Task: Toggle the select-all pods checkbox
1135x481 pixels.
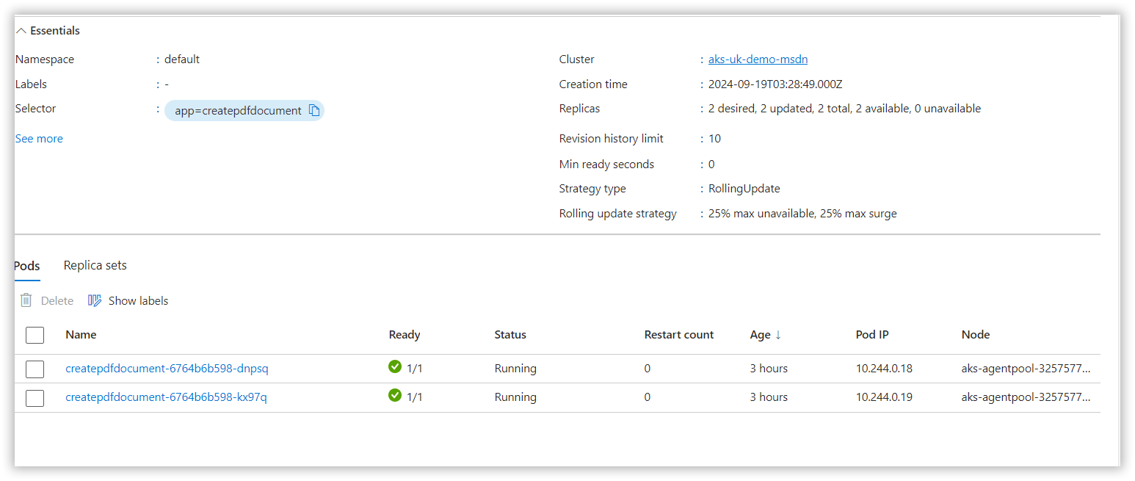Action: (x=35, y=335)
